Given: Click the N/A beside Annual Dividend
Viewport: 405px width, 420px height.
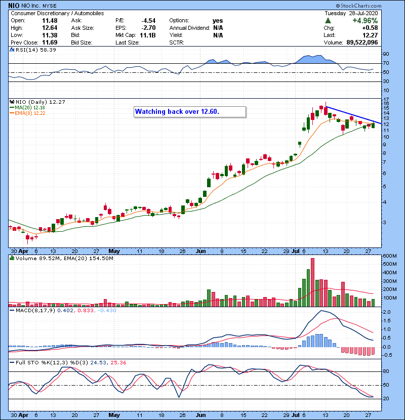Looking at the screenshot, I should point(218,28).
